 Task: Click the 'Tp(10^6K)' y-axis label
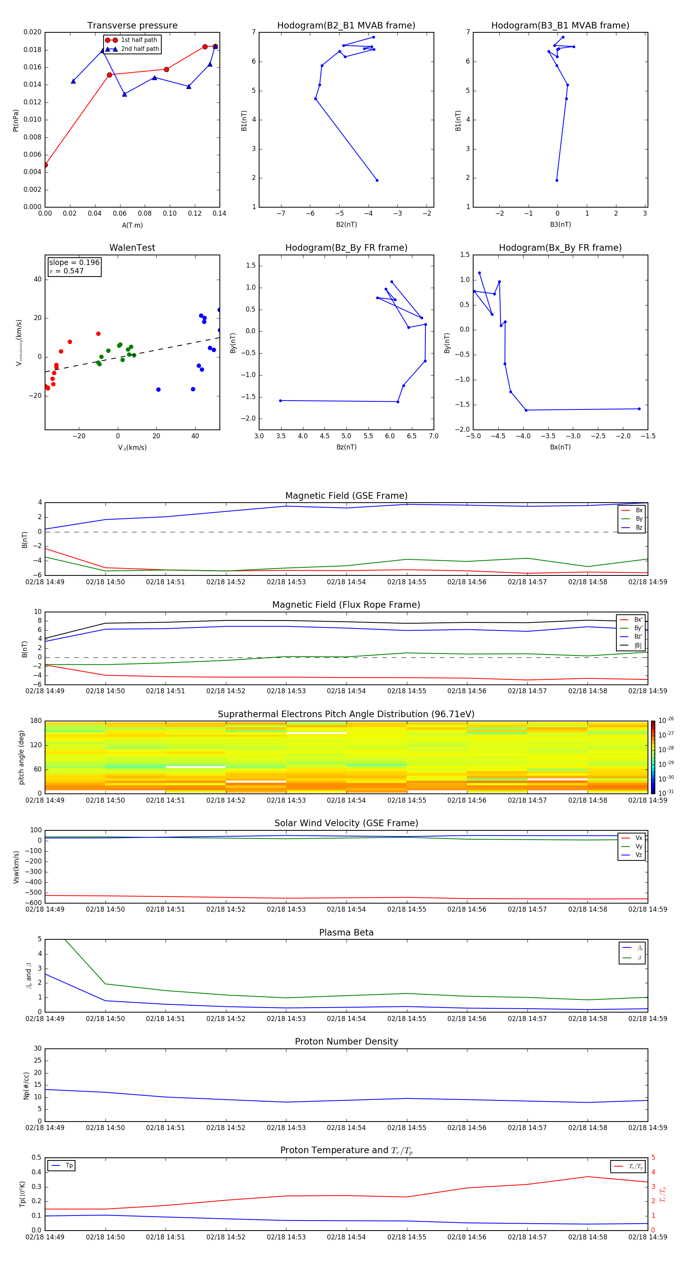[22, 1194]
